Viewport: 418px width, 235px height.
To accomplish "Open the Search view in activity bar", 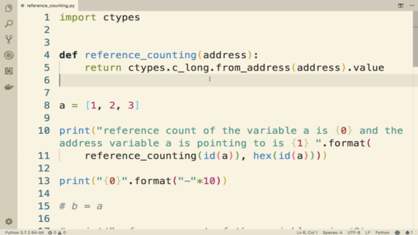I will click(8, 24).
